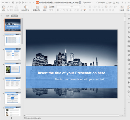Click the 批注 comment button

(x=116, y=3)
